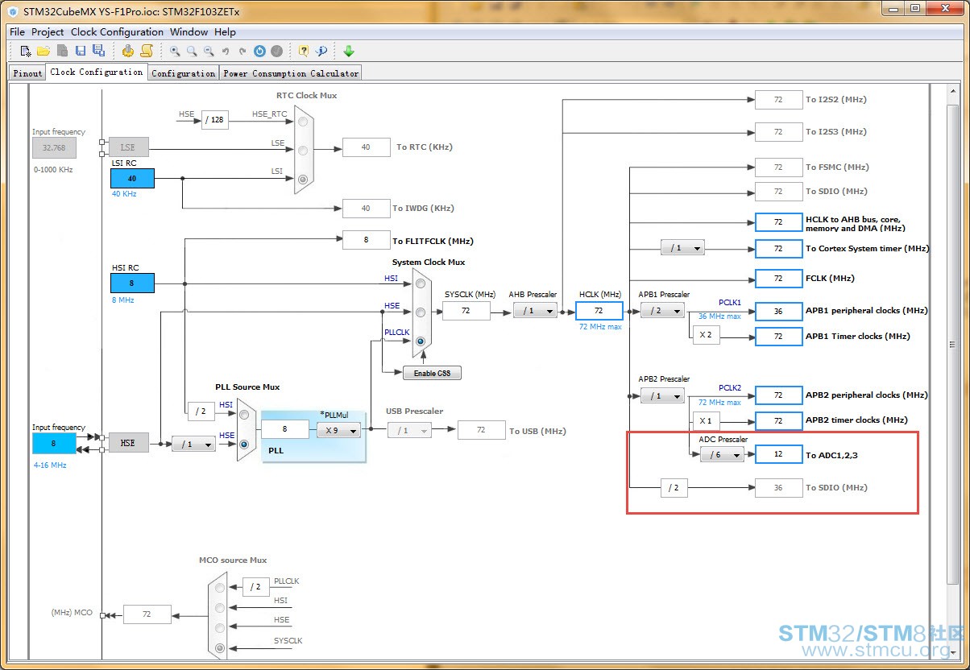Select HSI on System Clock Mux

(420, 283)
